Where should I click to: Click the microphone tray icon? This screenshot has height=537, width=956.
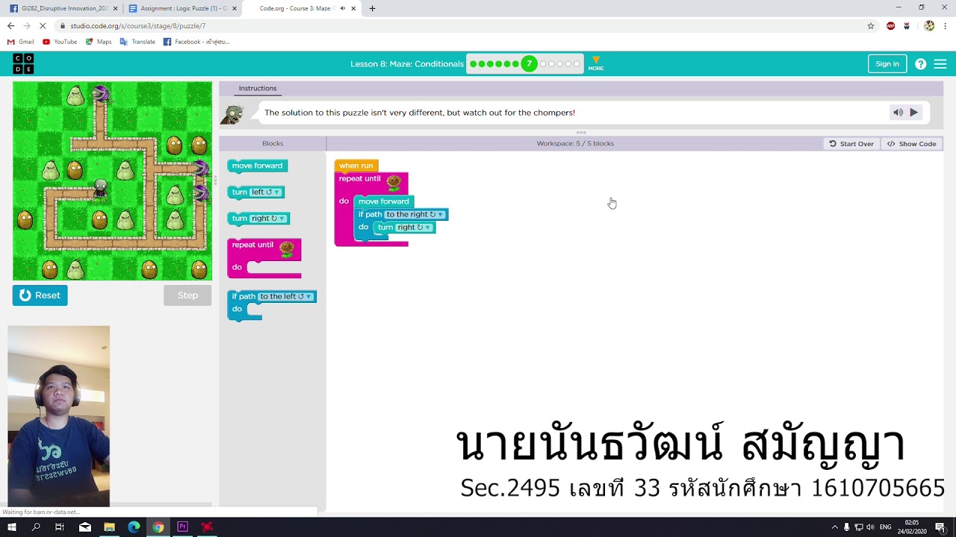click(x=847, y=527)
